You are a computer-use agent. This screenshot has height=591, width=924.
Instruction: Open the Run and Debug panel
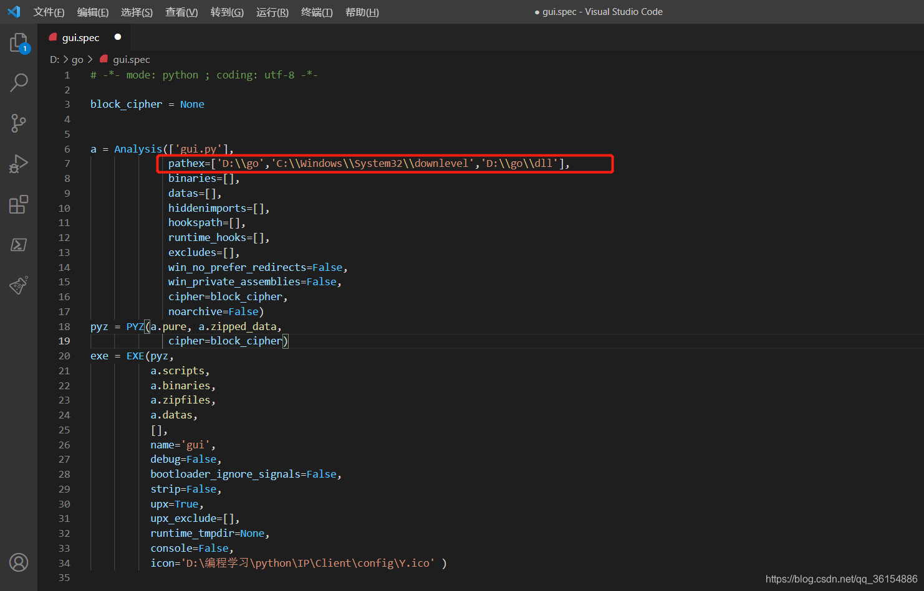pyautogui.click(x=18, y=163)
